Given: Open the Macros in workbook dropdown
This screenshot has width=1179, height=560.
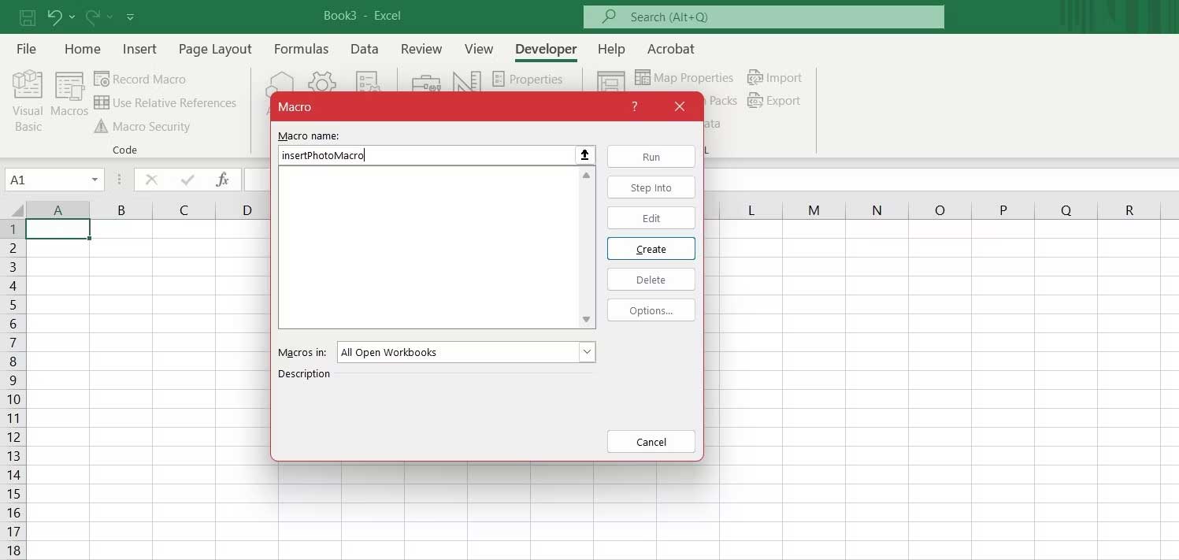Looking at the screenshot, I should (586, 352).
